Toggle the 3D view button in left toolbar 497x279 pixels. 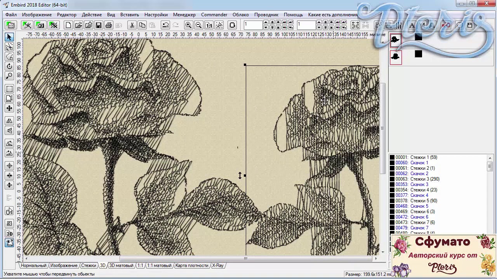(9, 233)
